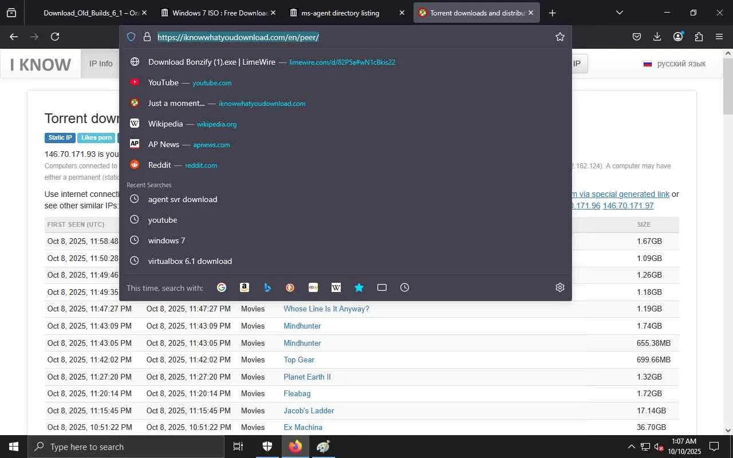Pick the AP News suggestion

345,144
